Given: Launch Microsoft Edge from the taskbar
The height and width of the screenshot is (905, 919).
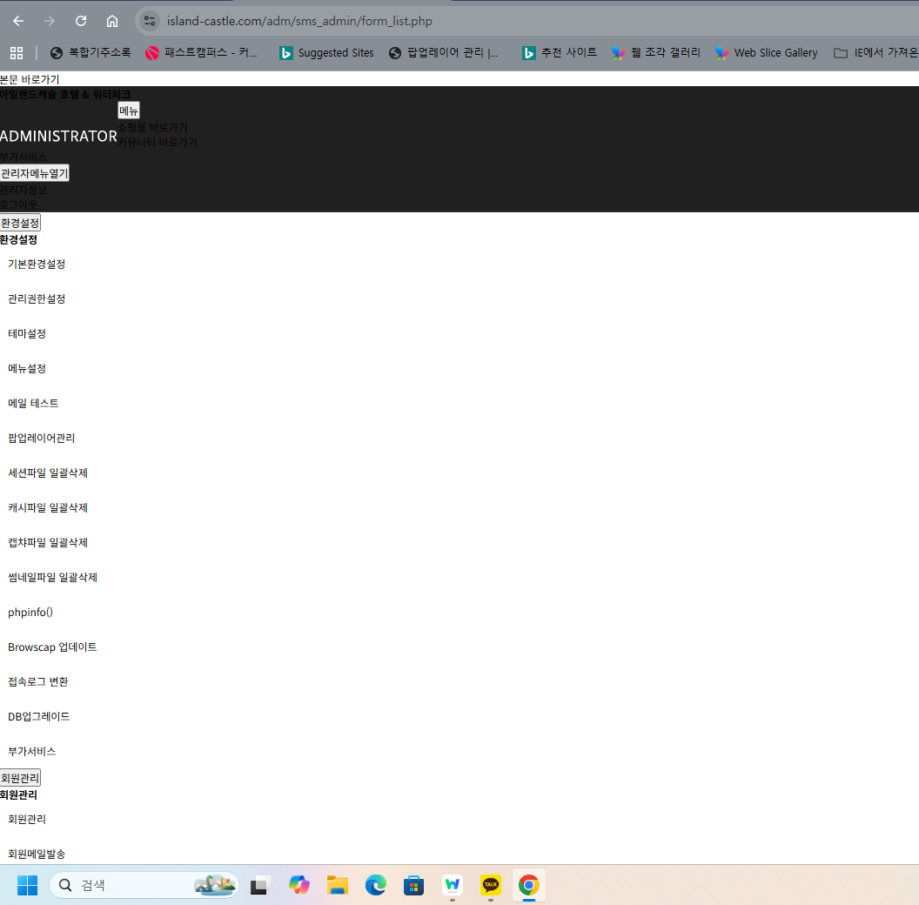Looking at the screenshot, I should coord(375,885).
